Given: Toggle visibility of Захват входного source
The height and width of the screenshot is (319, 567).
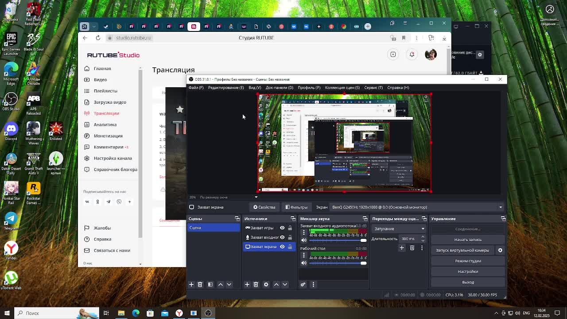Looking at the screenshot, I should click(x=282, y=237).
